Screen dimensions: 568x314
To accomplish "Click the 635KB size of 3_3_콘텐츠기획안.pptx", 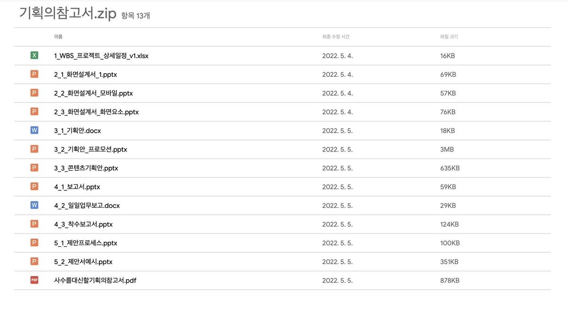I will coord(450,168).
